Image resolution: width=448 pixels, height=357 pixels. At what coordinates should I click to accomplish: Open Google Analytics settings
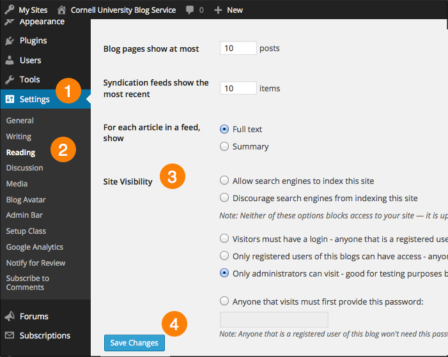(35, 247)
